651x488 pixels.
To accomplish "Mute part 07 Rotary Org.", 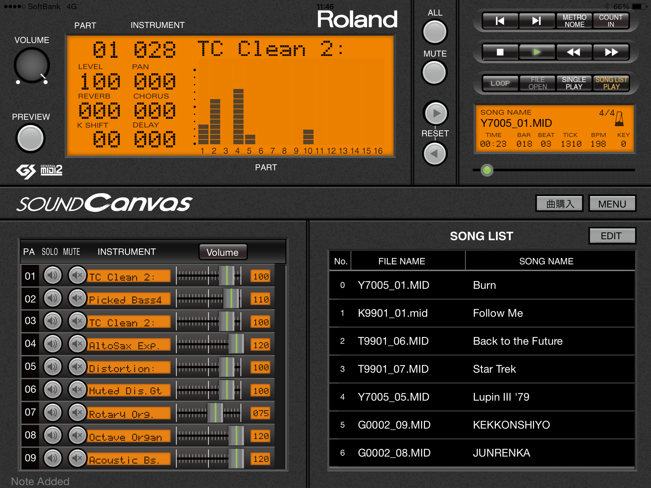I will coord(77,413).
